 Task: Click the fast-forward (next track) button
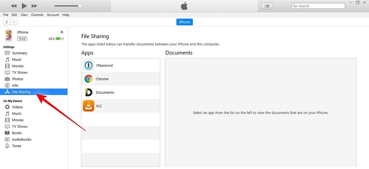(x=34, y=6)
